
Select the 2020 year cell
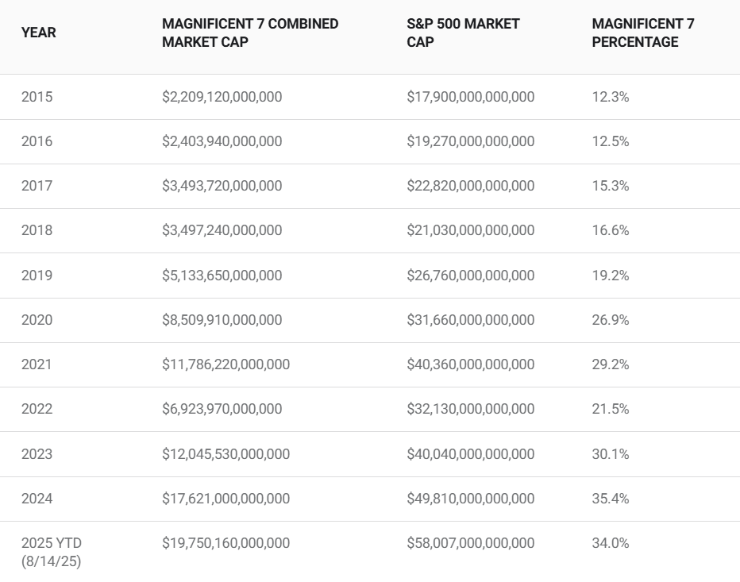point(37,319)
